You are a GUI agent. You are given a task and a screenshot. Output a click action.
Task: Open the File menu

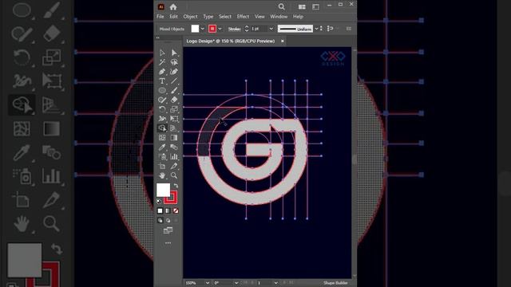tap(160, 17)
